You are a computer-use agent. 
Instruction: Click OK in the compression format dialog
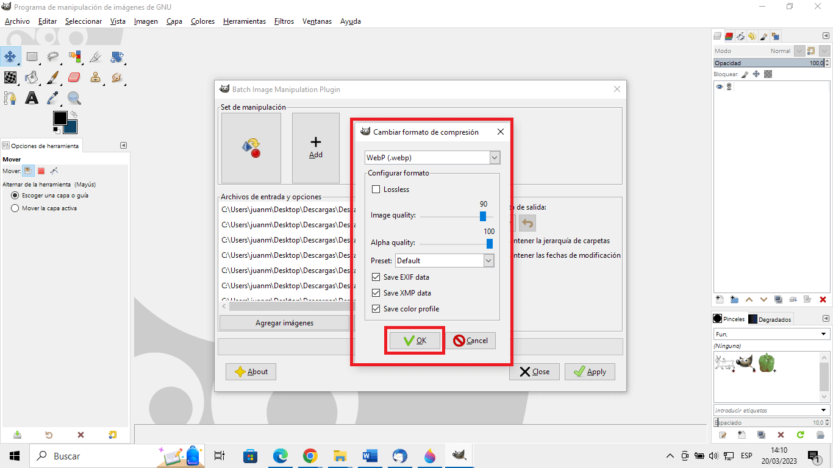pos(415,341)
